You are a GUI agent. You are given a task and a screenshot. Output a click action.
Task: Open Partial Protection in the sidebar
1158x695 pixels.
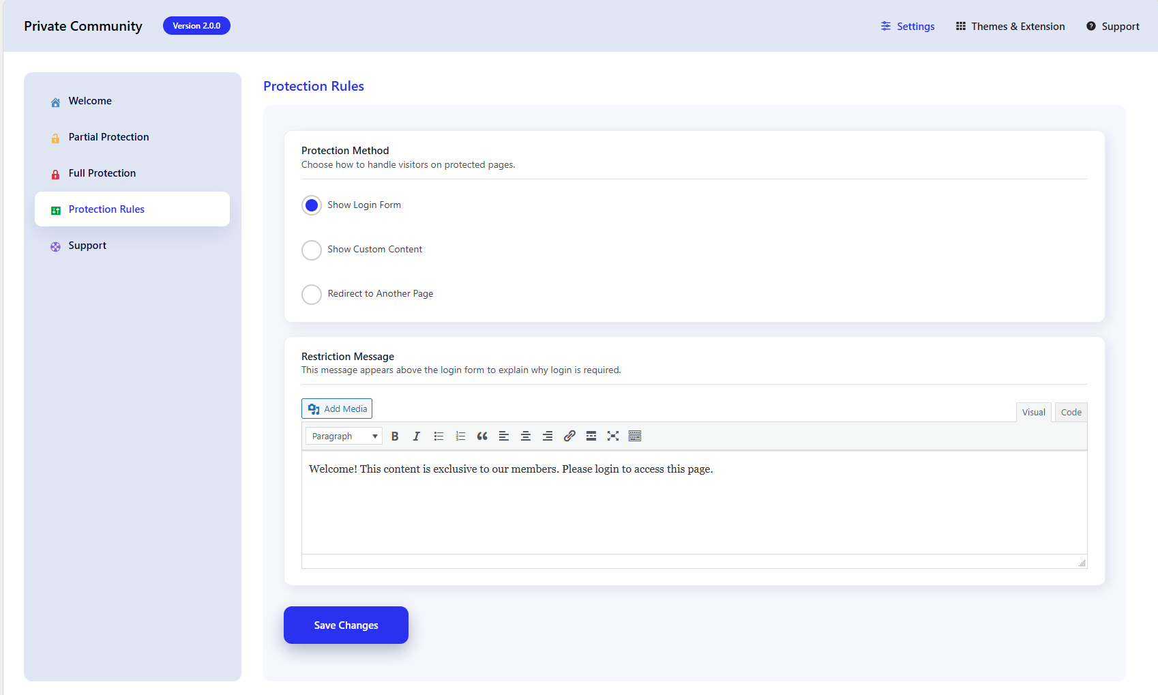(108, 137)
